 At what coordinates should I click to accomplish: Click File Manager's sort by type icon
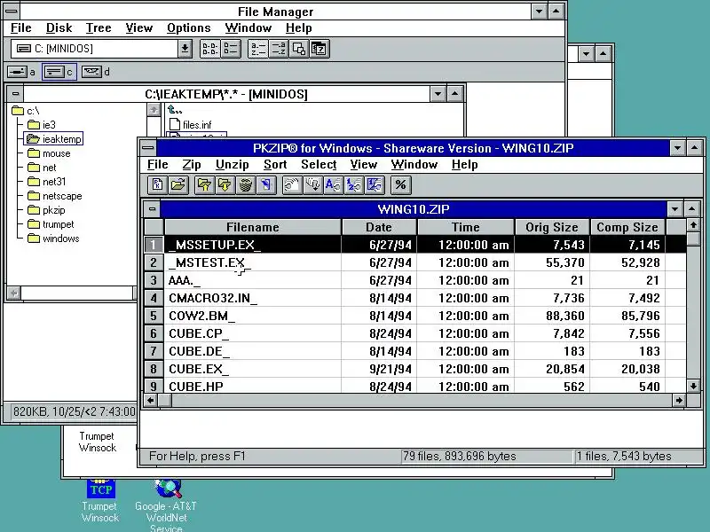tap(279, 49)
